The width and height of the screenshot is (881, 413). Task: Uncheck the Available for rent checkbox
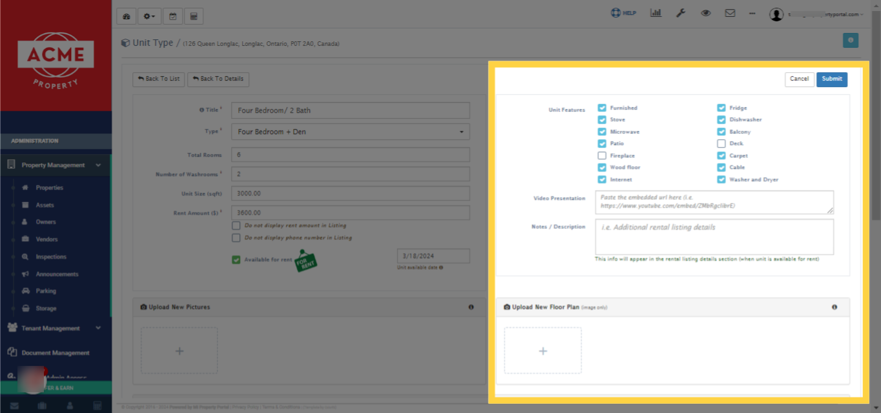[x=236, y=259]
